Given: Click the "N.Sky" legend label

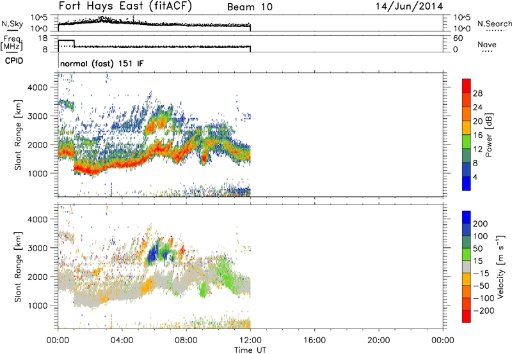Looking at the screenshot, I should pos(12,24).
